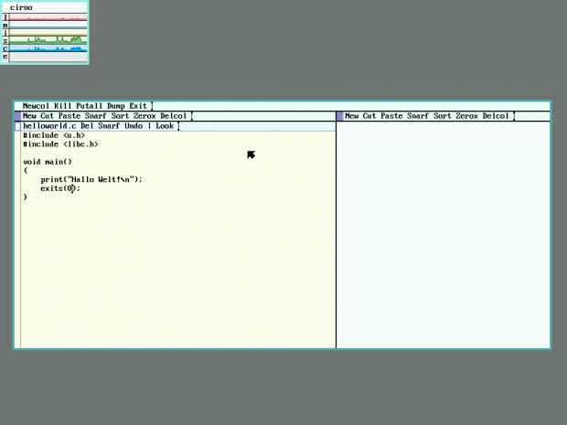This screenshot has height=425, width=567.
Task: Click Zerox in the empty column's tag
Action: (x=466, y=116)
